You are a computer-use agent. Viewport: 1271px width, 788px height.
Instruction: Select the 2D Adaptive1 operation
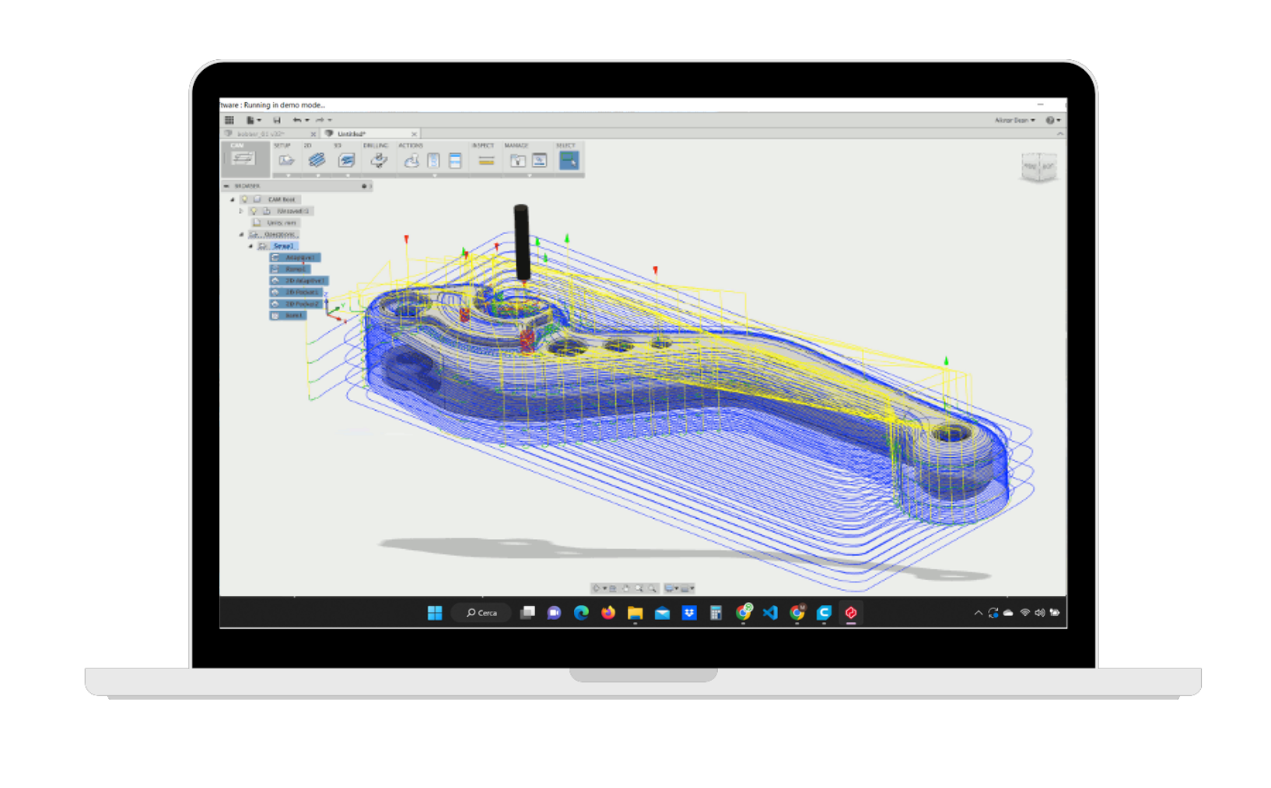(299, 281)
